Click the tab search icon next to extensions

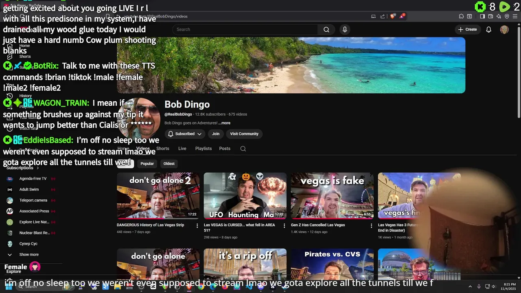click(x=469, y=16)
